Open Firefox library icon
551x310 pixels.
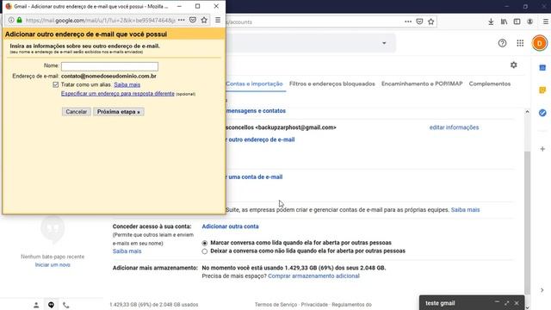pyautogui.click(x=504, y=22)
